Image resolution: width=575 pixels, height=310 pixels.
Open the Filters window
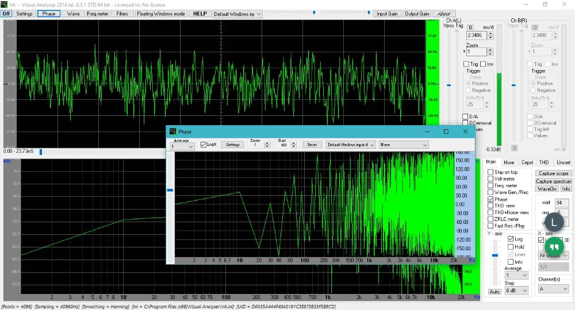pyautogui.click(x=122, y=14)
